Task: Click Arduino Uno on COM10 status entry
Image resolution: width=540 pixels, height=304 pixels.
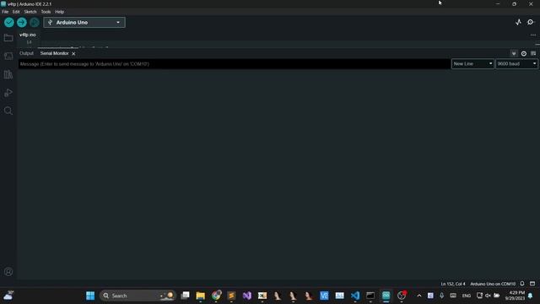Action: point(493,284)
